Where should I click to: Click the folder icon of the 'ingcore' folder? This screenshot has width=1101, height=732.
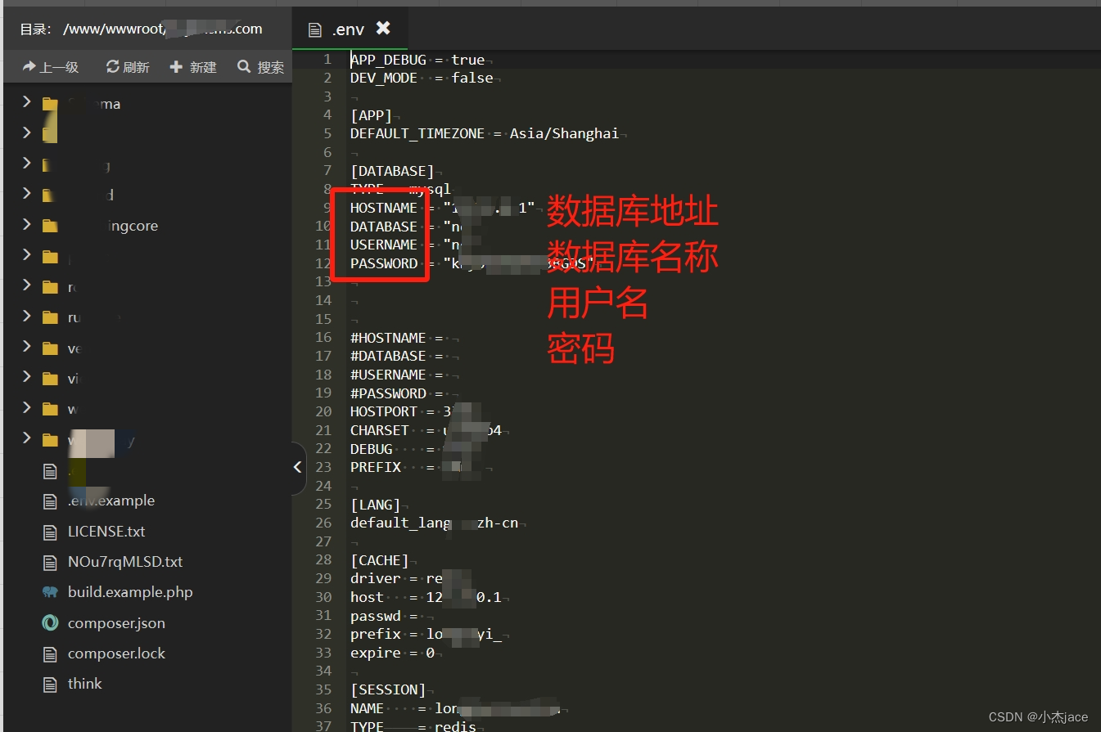pyautogui.click(x=51, y=226)
